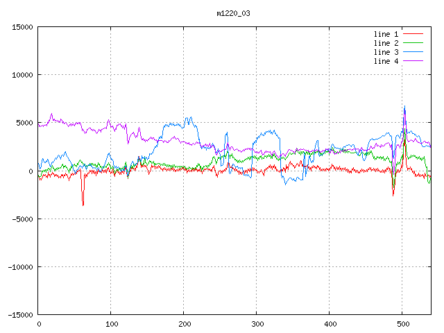Click the 10000 y-axis tick label
Screen dimensions: 444x333
tap(22, 75)
